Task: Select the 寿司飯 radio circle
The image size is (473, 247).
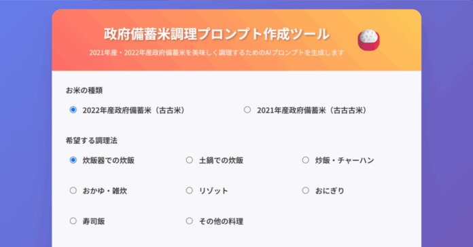Action: pyautogui.click(x=73, y=221)
